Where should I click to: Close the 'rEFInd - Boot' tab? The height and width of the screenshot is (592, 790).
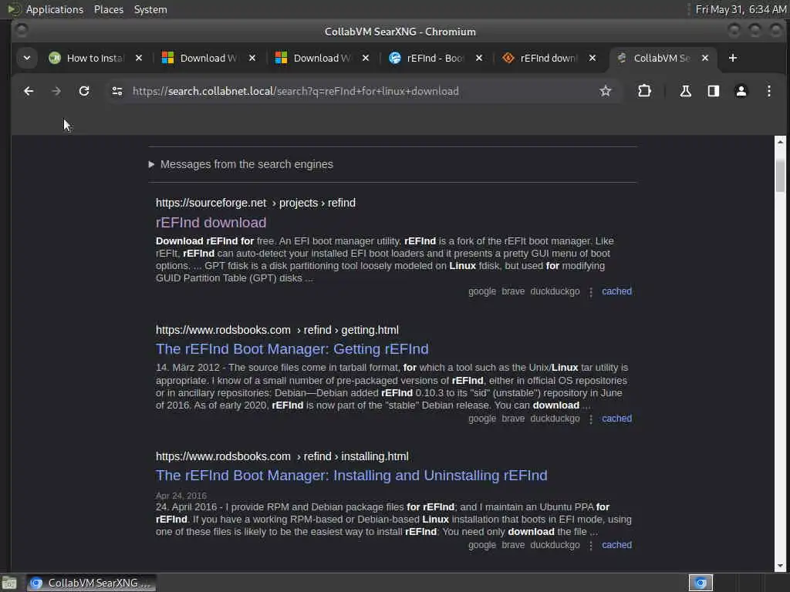479,58
